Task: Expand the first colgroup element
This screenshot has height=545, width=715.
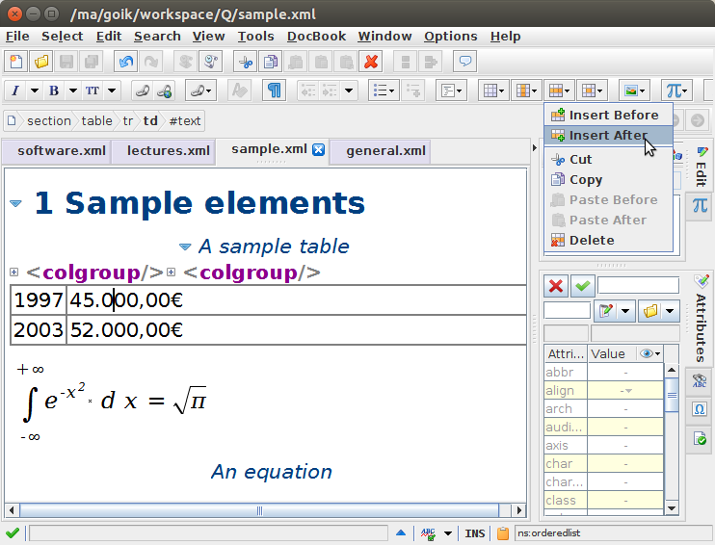Action: pyautogui.click(x=14, y=272)
